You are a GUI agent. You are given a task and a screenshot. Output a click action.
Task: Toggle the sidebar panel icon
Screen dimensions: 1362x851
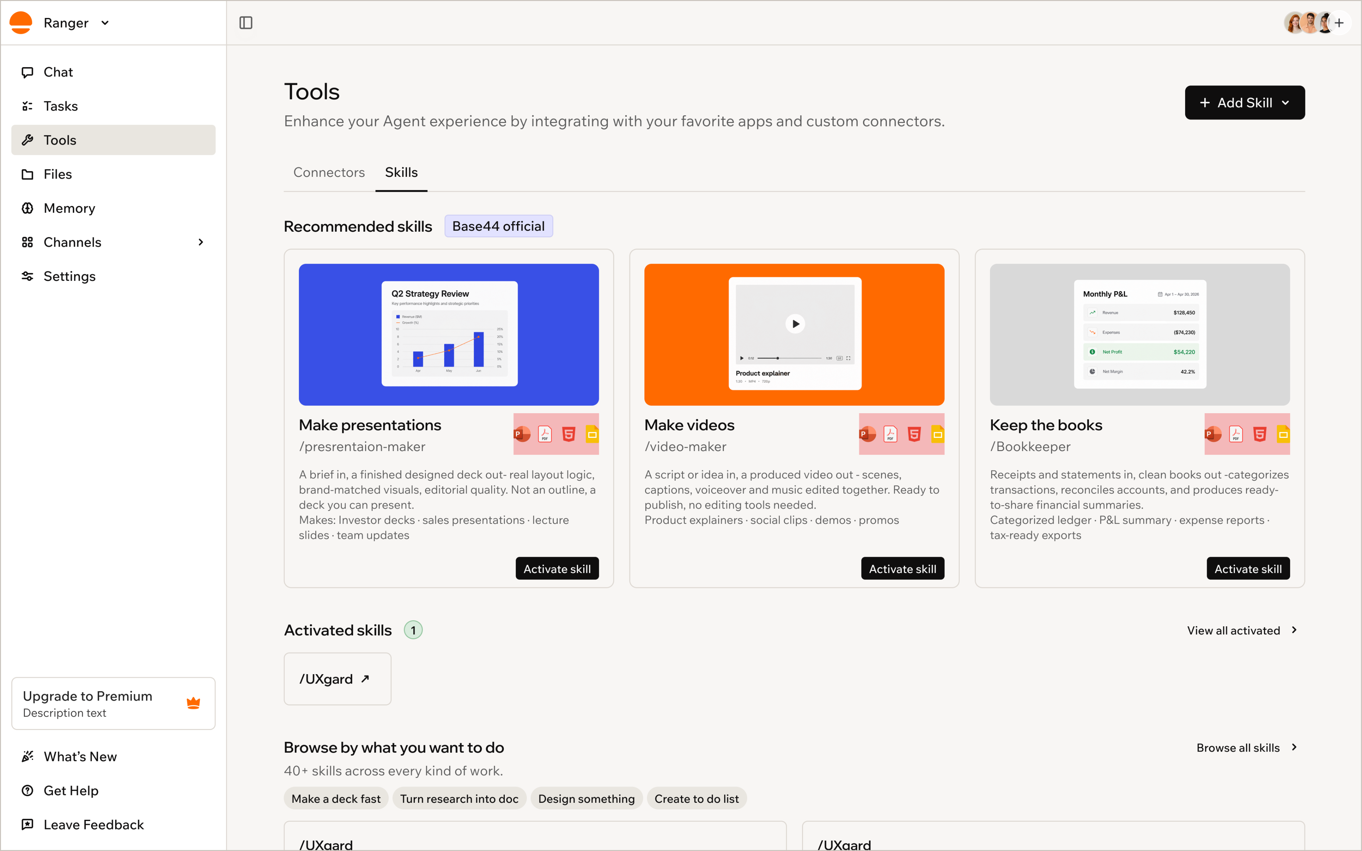point(246,23)
